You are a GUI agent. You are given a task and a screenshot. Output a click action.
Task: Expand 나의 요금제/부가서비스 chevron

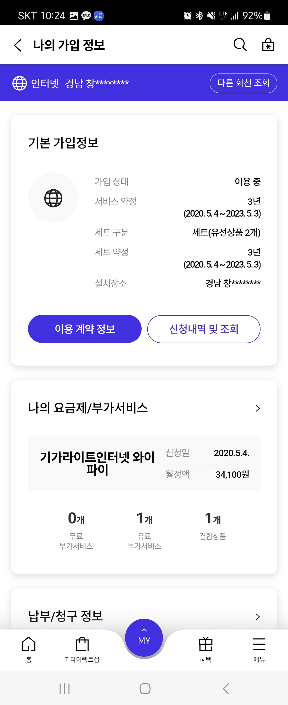tap(257, 408)
